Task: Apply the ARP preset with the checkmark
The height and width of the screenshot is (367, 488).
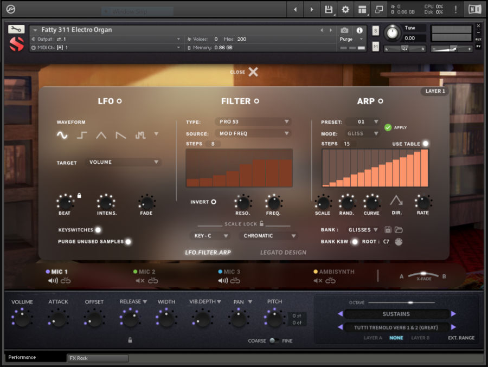Action: point(389,127)
